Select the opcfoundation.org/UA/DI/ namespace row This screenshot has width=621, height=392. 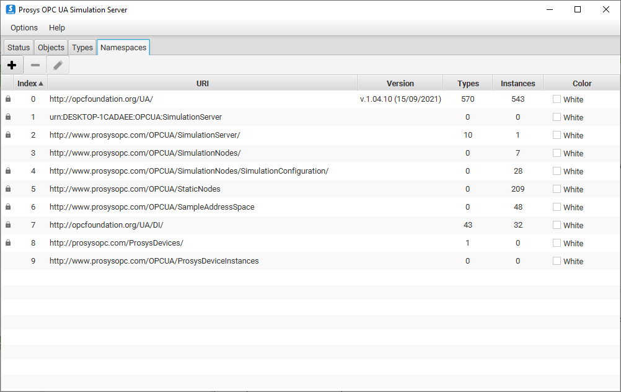click(106, 225)
